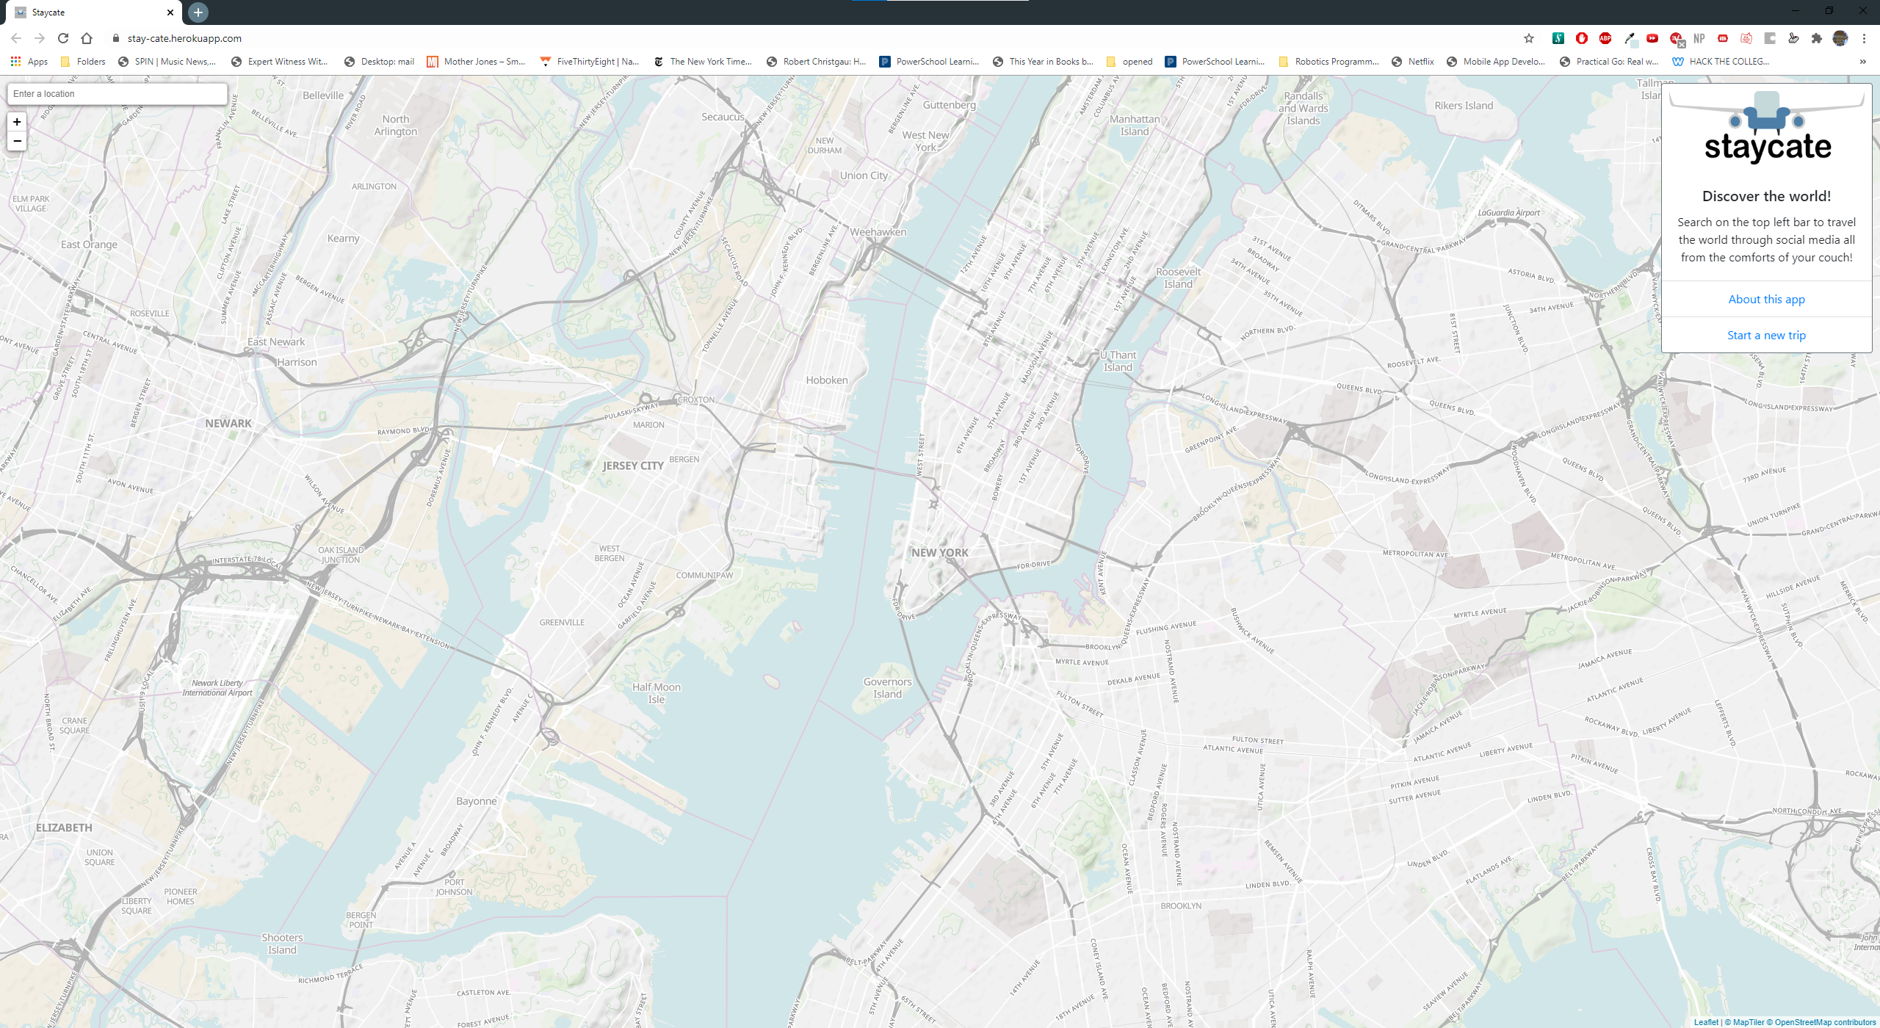
Task: Click the 'Enter a location' search field
Action: 117,94
